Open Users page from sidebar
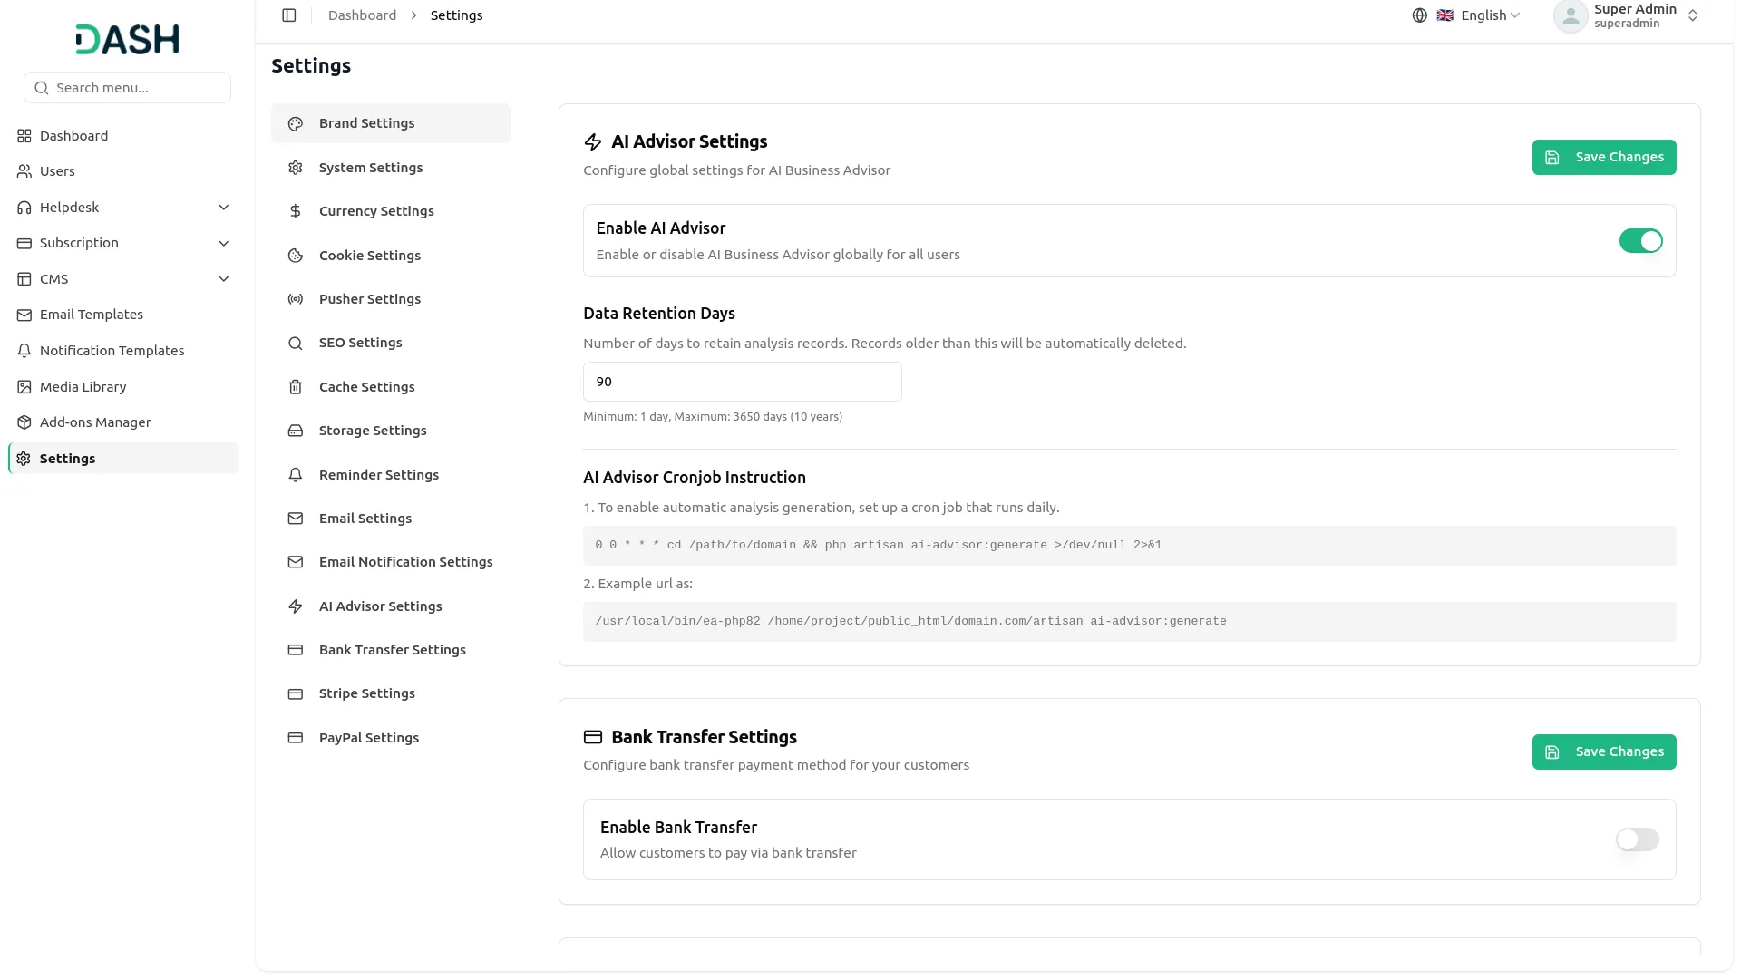 pos(123,171)
